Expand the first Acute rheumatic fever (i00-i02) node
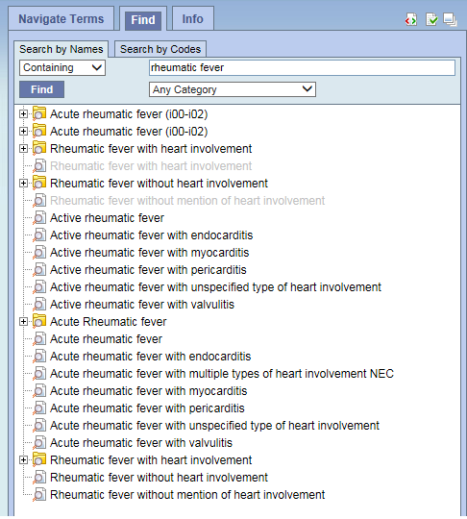Image resolution: width=467 pixels, height=519 pixels. 23,114
